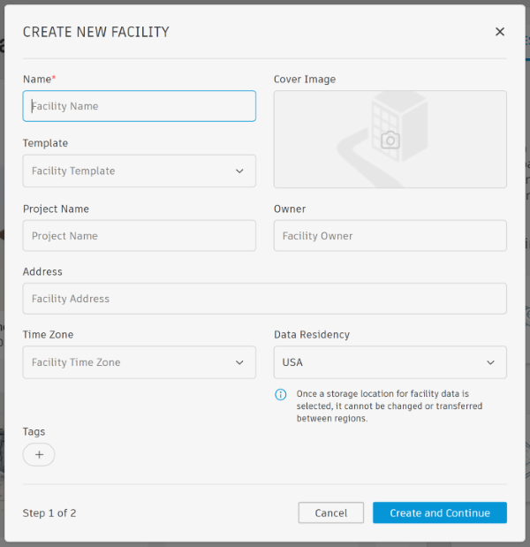The height and width of the screenshot is (547, 530).
Task: Click the Name field label
Action: tap(39, 80)
